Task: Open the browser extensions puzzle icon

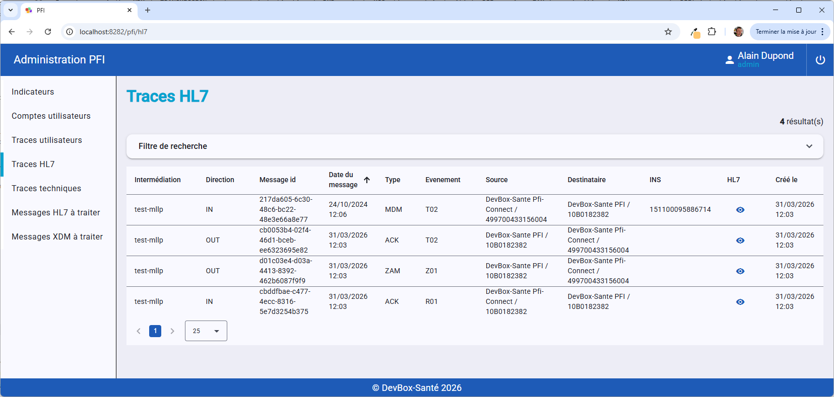Action: 712,32
